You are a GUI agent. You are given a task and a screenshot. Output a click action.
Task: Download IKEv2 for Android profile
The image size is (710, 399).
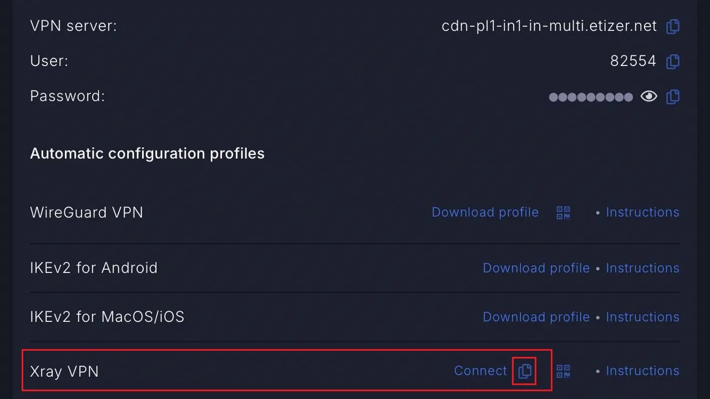[x=536, y=268]
